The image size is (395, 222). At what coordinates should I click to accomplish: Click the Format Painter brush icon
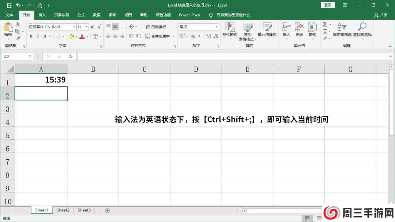click(x=18, y=38)
